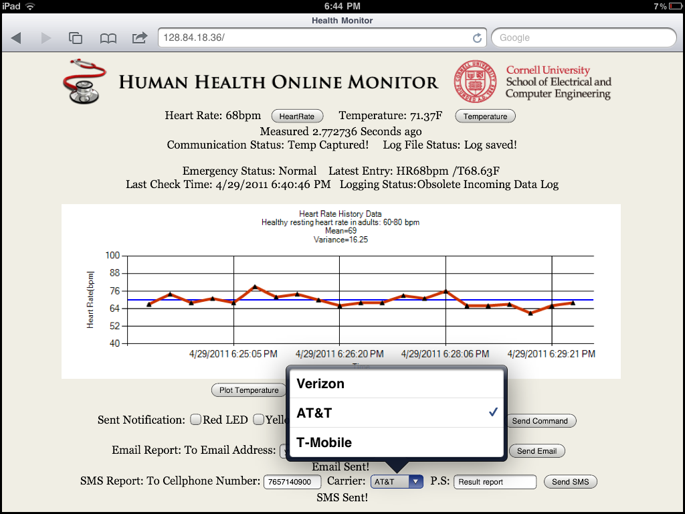685x514 pixels.
Task: Focus the URL address bar 128.84.18.36/
Action: pyautogui.click(x=322, y=38)
